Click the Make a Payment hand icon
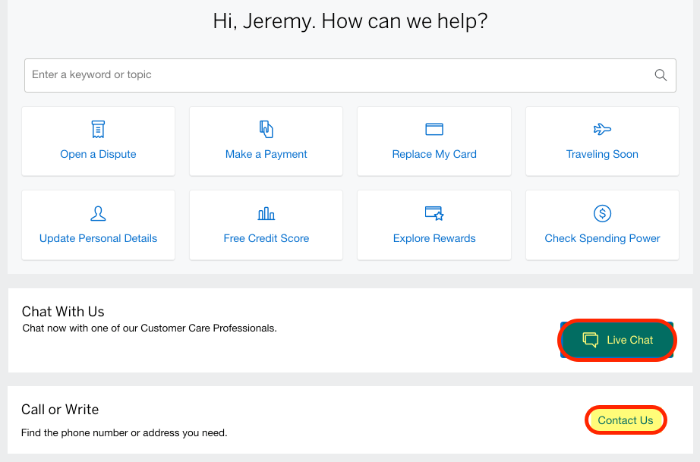Viewport: 700px width, 462px height. click(x=266, y=129)
